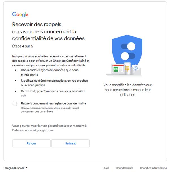Open the Français (France) language selector

[x=14, y=168]
